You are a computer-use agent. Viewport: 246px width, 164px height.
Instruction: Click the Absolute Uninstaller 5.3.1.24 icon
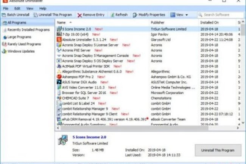pyautogui.click(x=59, y=39)
